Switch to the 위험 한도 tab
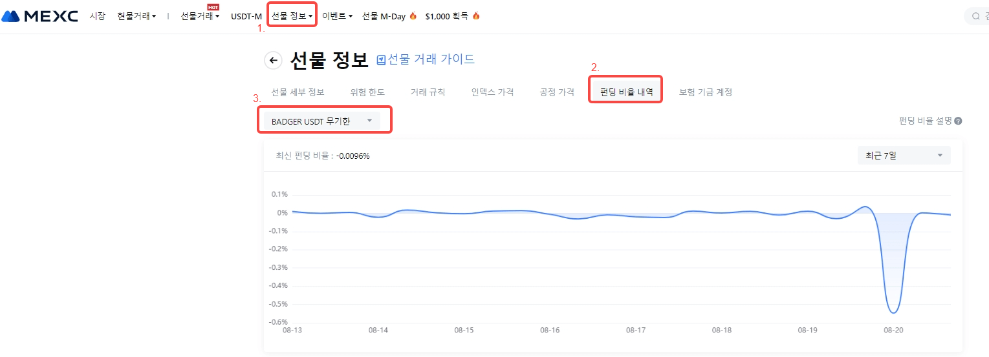The width and height of the screenshot is (989, 357). tap(367, 92)
